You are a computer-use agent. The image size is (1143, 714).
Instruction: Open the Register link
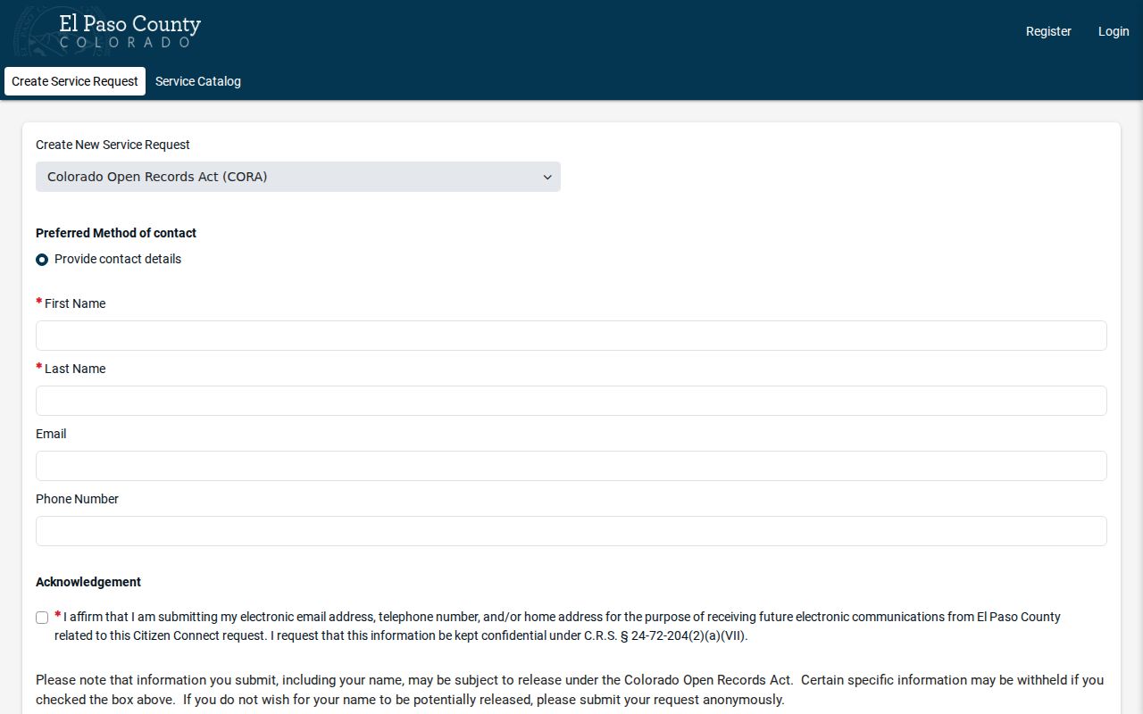click(1048, 31)
